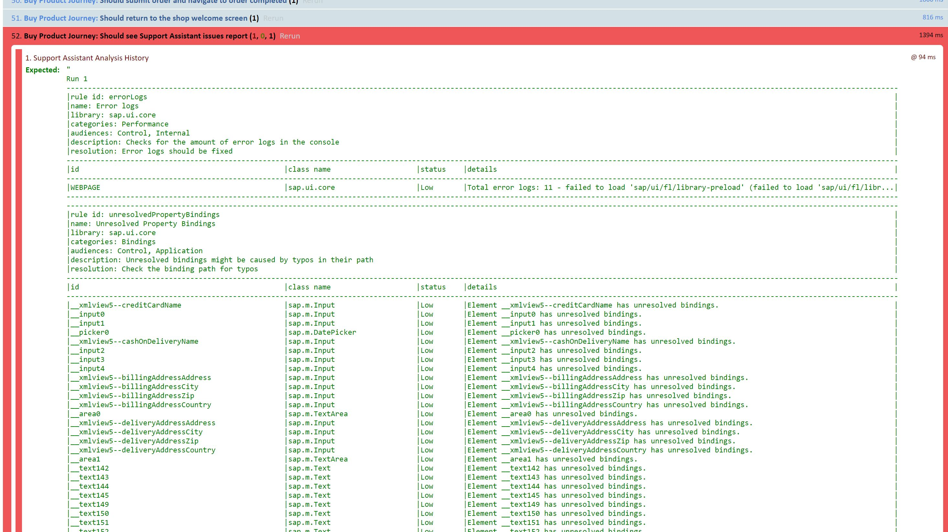Click '__text144' id cell
This screenshot has height=532, width=948.
90,486
